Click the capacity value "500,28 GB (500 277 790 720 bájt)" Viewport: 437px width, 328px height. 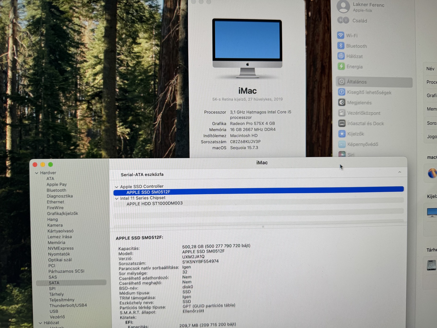(x=216, y=246)
